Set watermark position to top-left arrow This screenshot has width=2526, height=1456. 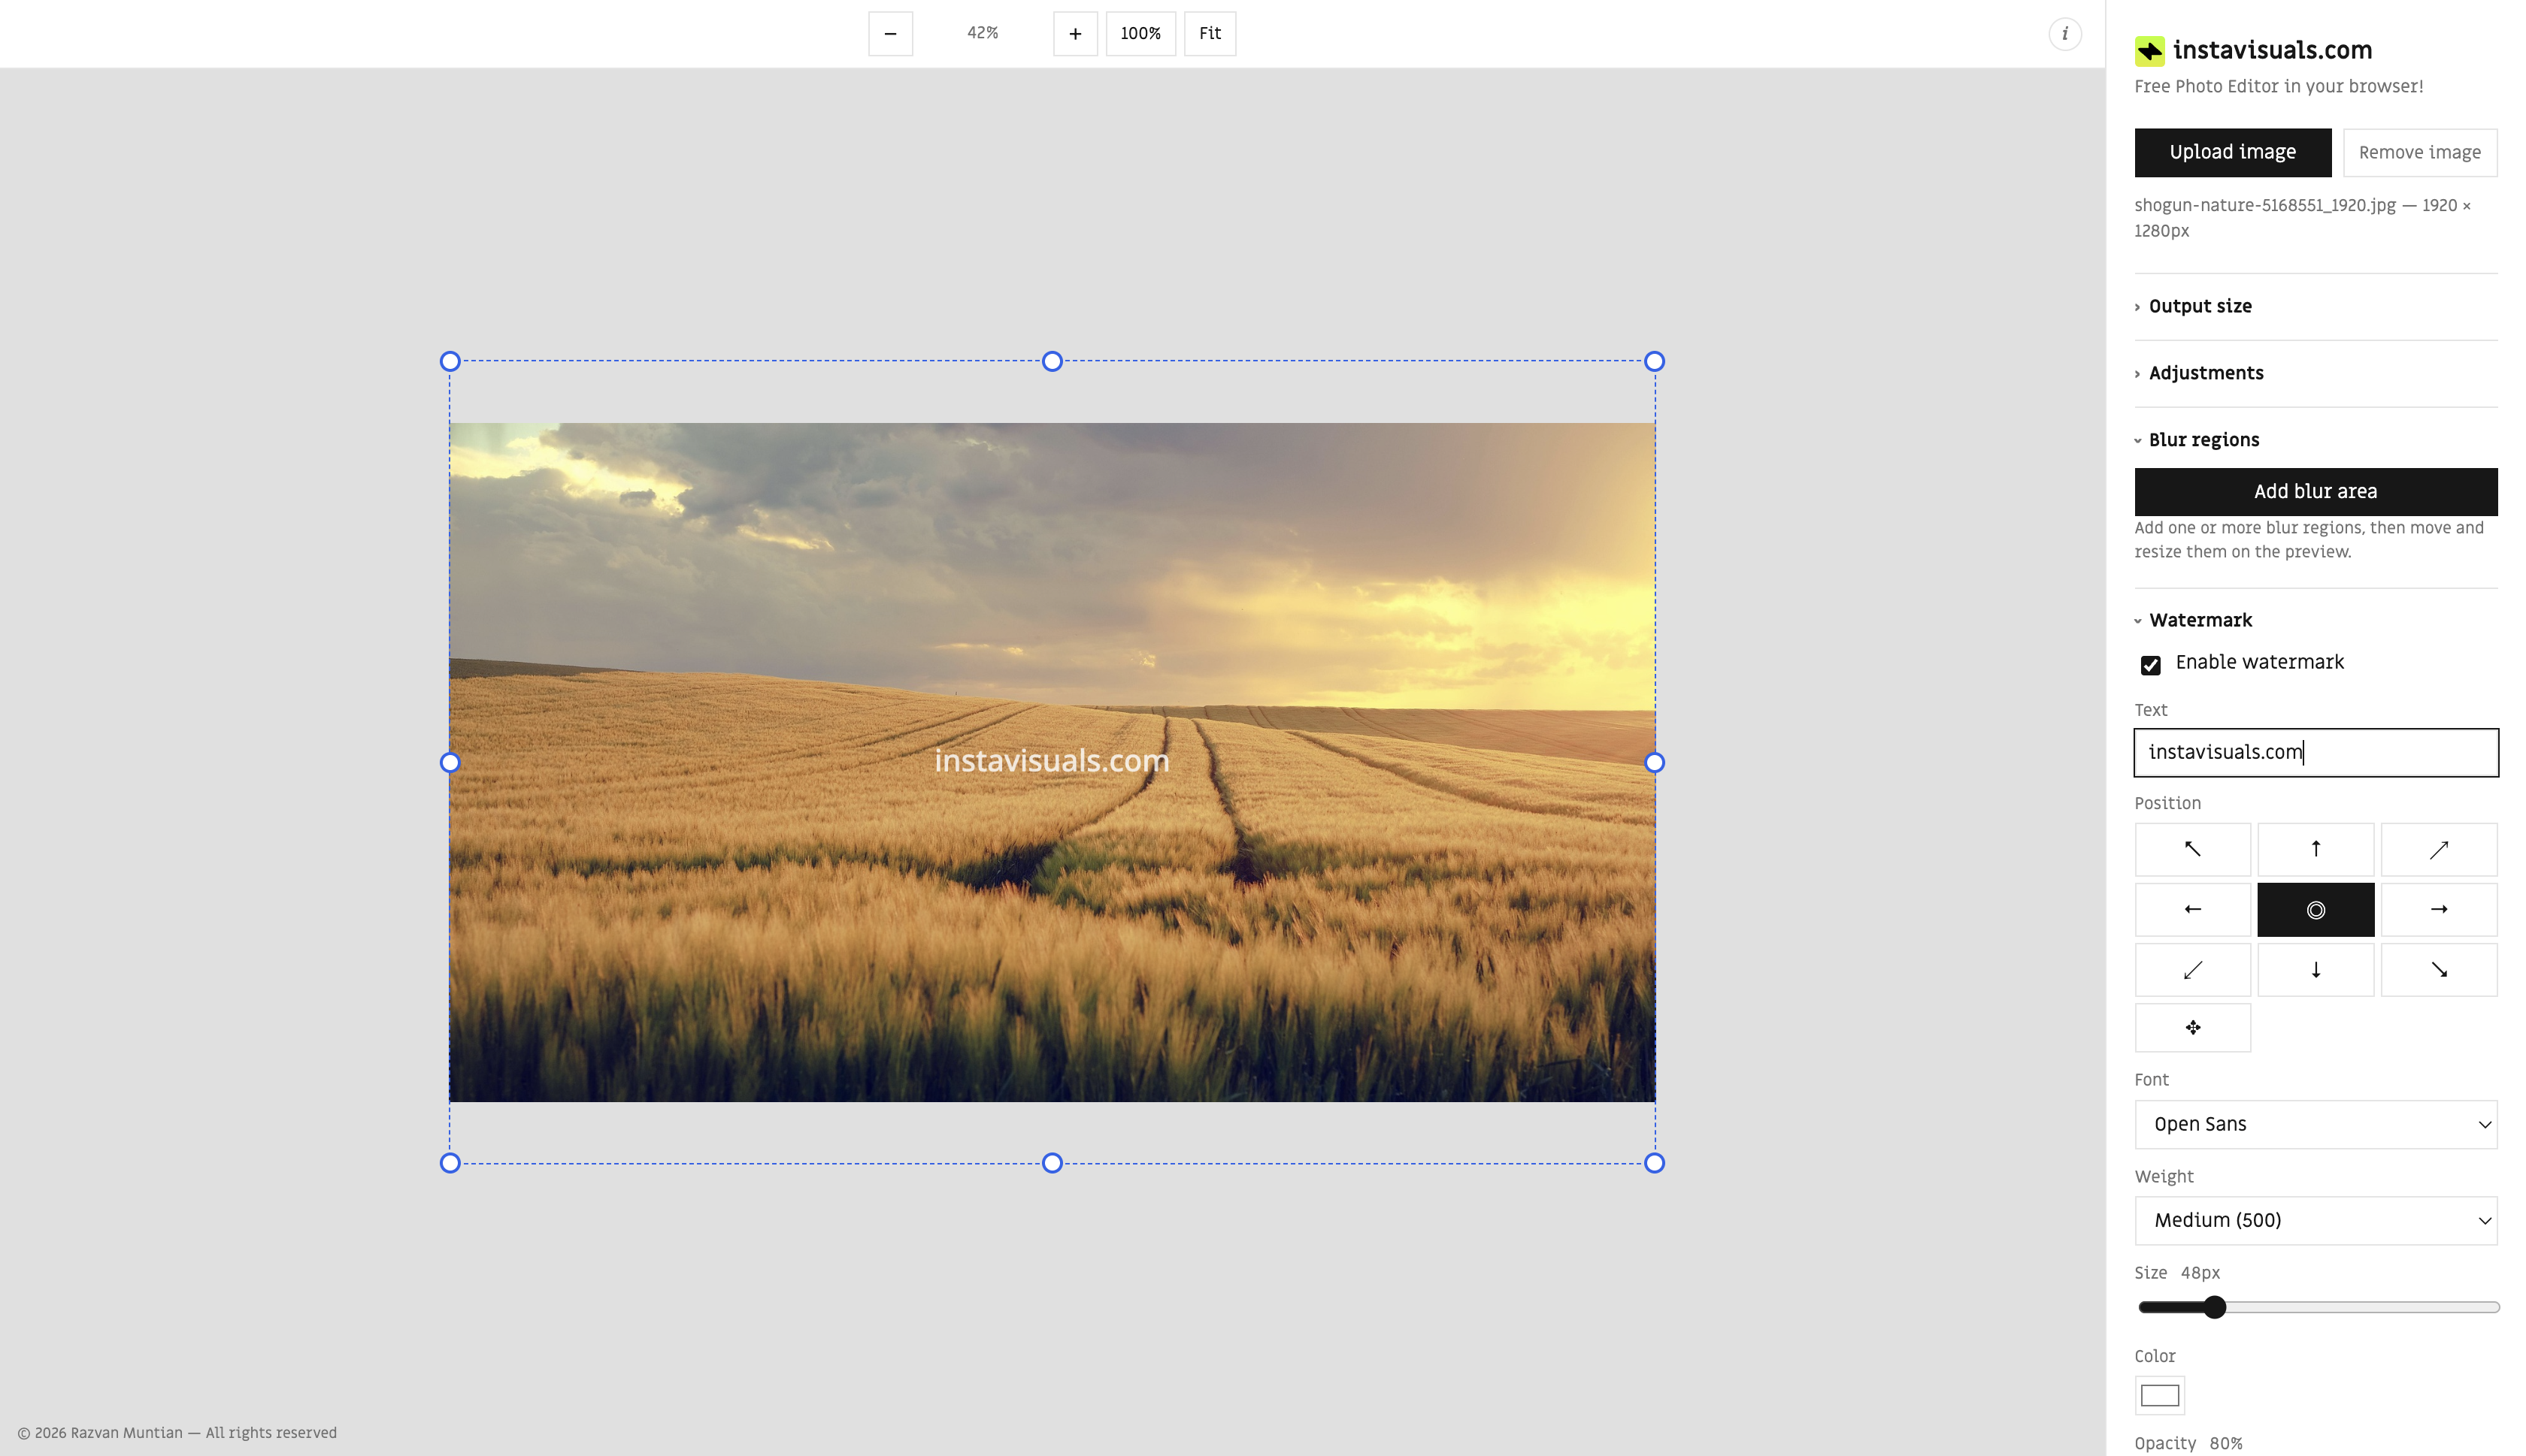[x=2192, y=849]
